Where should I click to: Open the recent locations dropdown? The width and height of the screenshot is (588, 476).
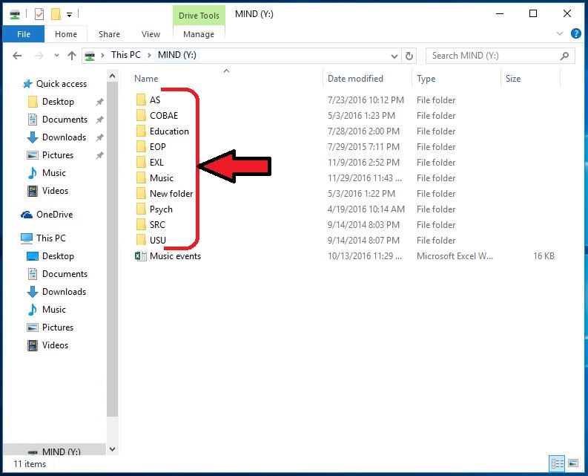click(x=56, y=56)
